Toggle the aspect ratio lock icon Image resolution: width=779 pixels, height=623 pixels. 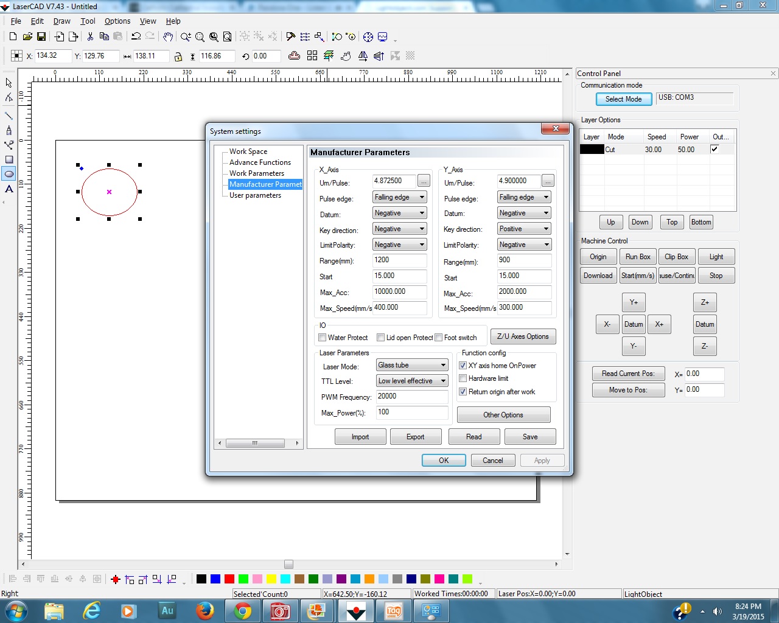[x=178, y=57]
